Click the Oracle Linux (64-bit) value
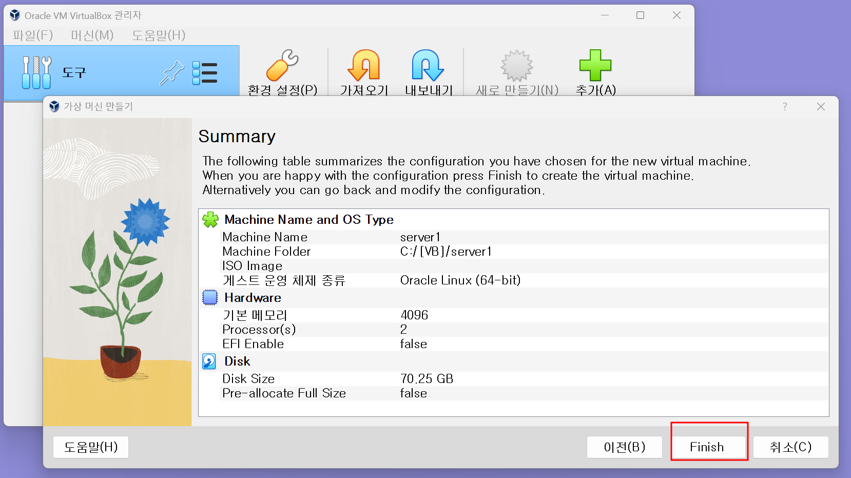851x478 pixels. (460, 280)
